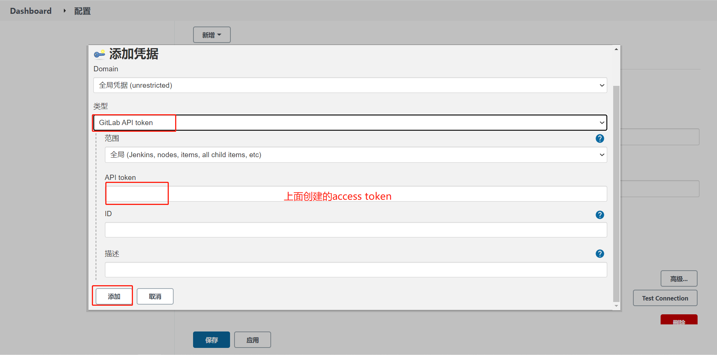Go to Dashboard breadcrumb link
This screenshot has height=355, width=717.
click(x=31, y=11)
